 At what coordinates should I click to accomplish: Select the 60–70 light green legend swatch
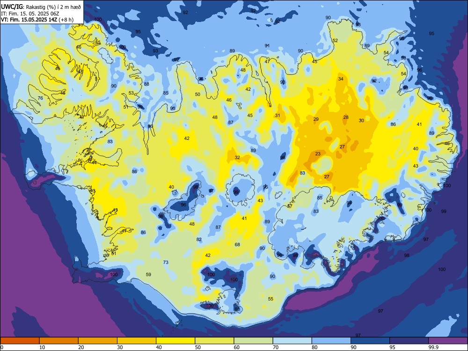coord(253,341)
